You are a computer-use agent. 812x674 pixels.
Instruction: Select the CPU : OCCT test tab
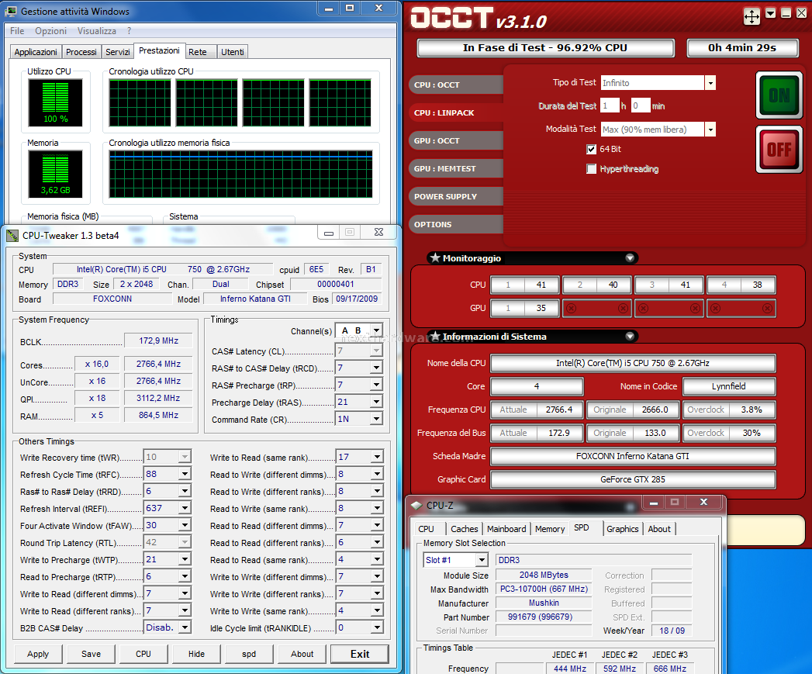456,85
